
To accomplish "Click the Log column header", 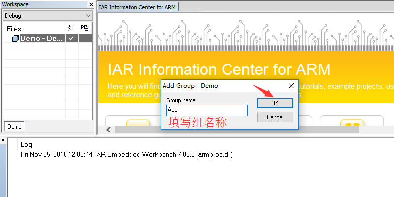I will point(26,144).
